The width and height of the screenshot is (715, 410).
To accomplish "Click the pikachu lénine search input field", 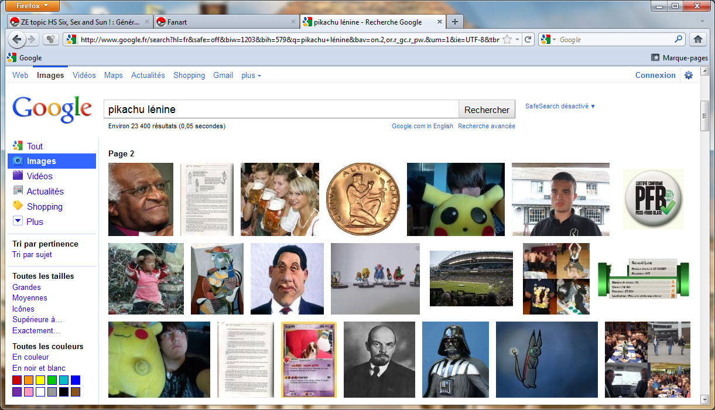I will [281, 110].
